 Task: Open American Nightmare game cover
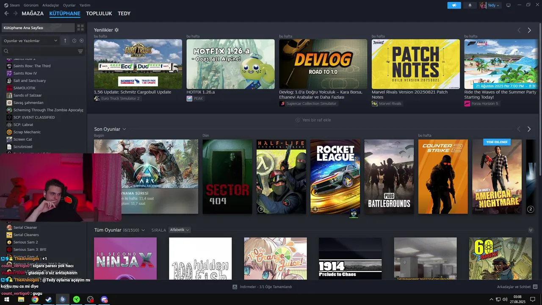(x=497, y=177)
